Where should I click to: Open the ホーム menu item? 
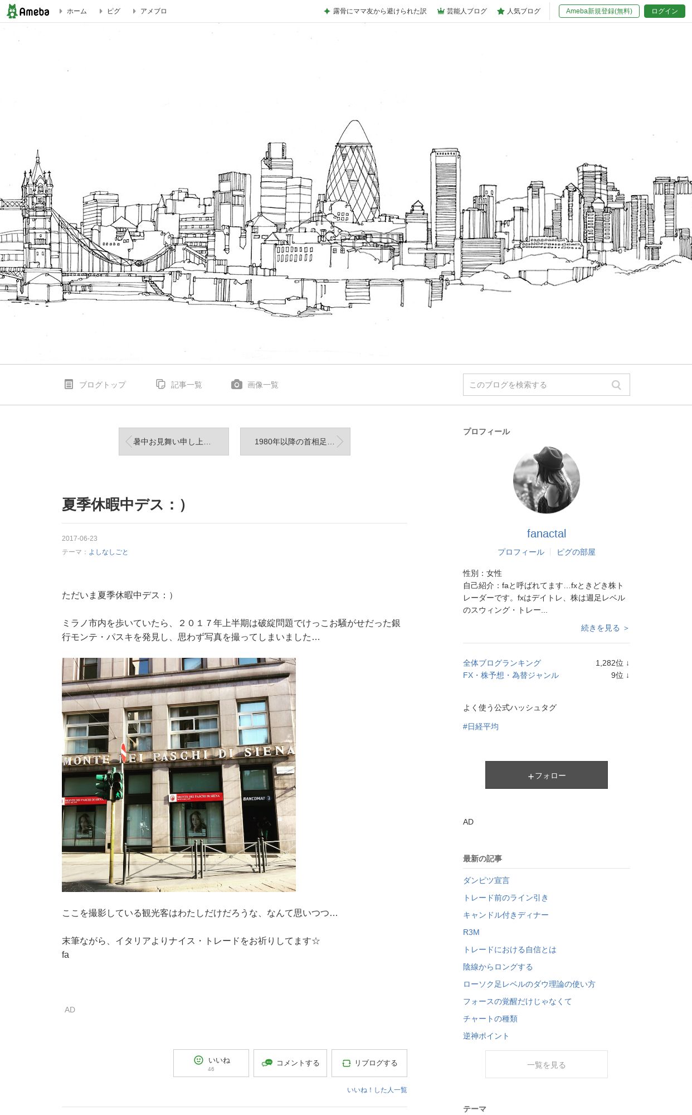(76, 11)
